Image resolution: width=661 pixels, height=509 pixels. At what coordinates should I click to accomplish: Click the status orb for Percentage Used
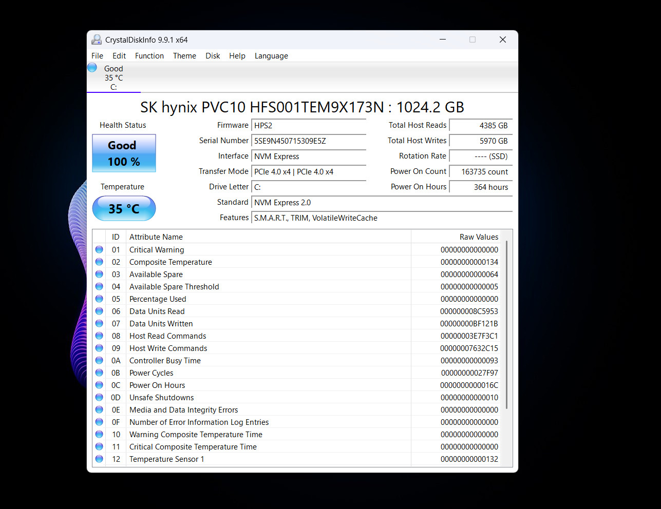coord(99,299)
